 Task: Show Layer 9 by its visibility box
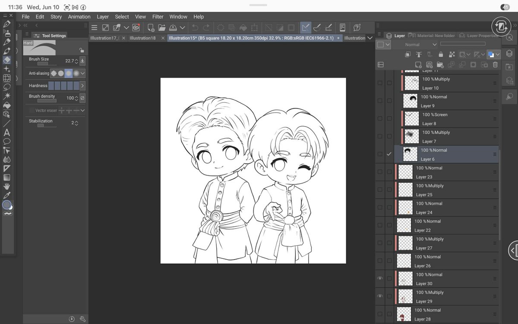click(380, 101)
